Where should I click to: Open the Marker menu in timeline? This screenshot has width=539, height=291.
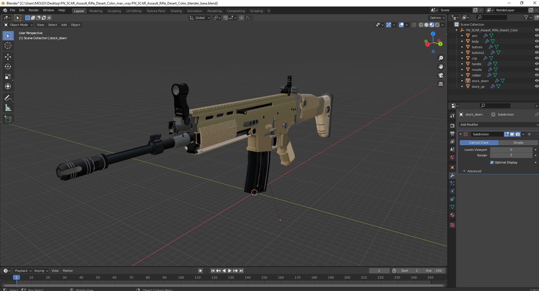click(68, 271)
